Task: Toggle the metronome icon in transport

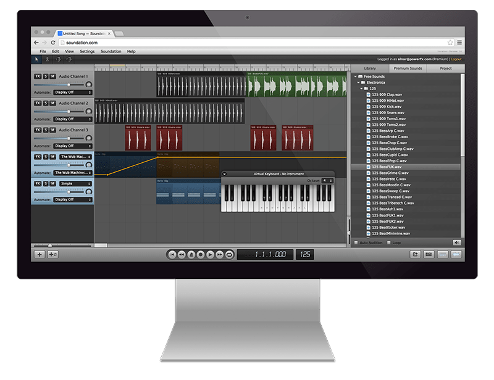Action: pos(191,254)
